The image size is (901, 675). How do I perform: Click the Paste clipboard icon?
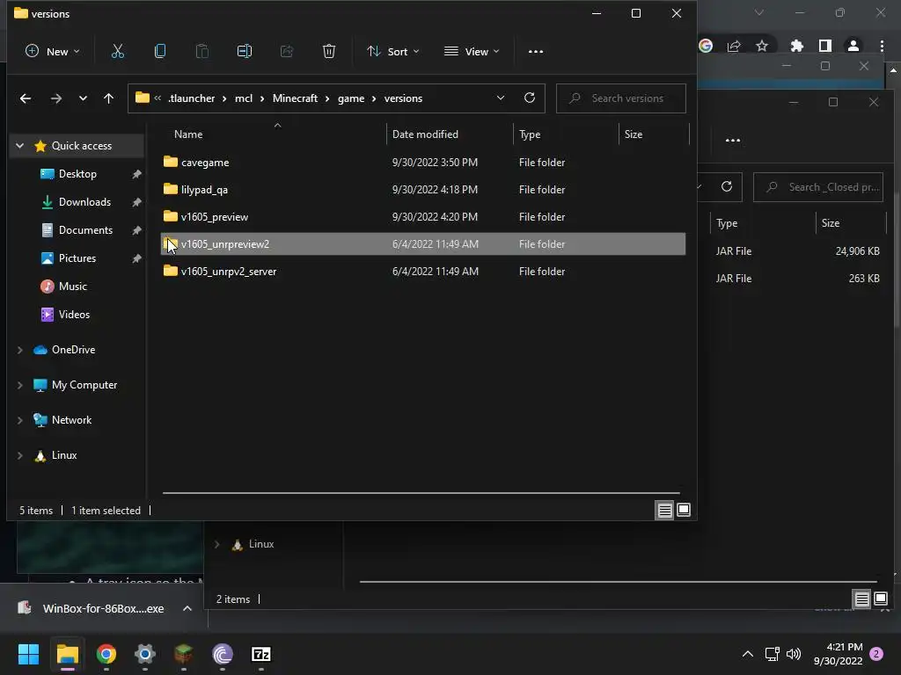(201, 51)
